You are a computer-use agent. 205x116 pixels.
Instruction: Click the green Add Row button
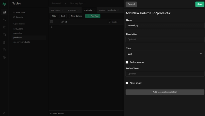pyautogui.click(x=93, y=16)
